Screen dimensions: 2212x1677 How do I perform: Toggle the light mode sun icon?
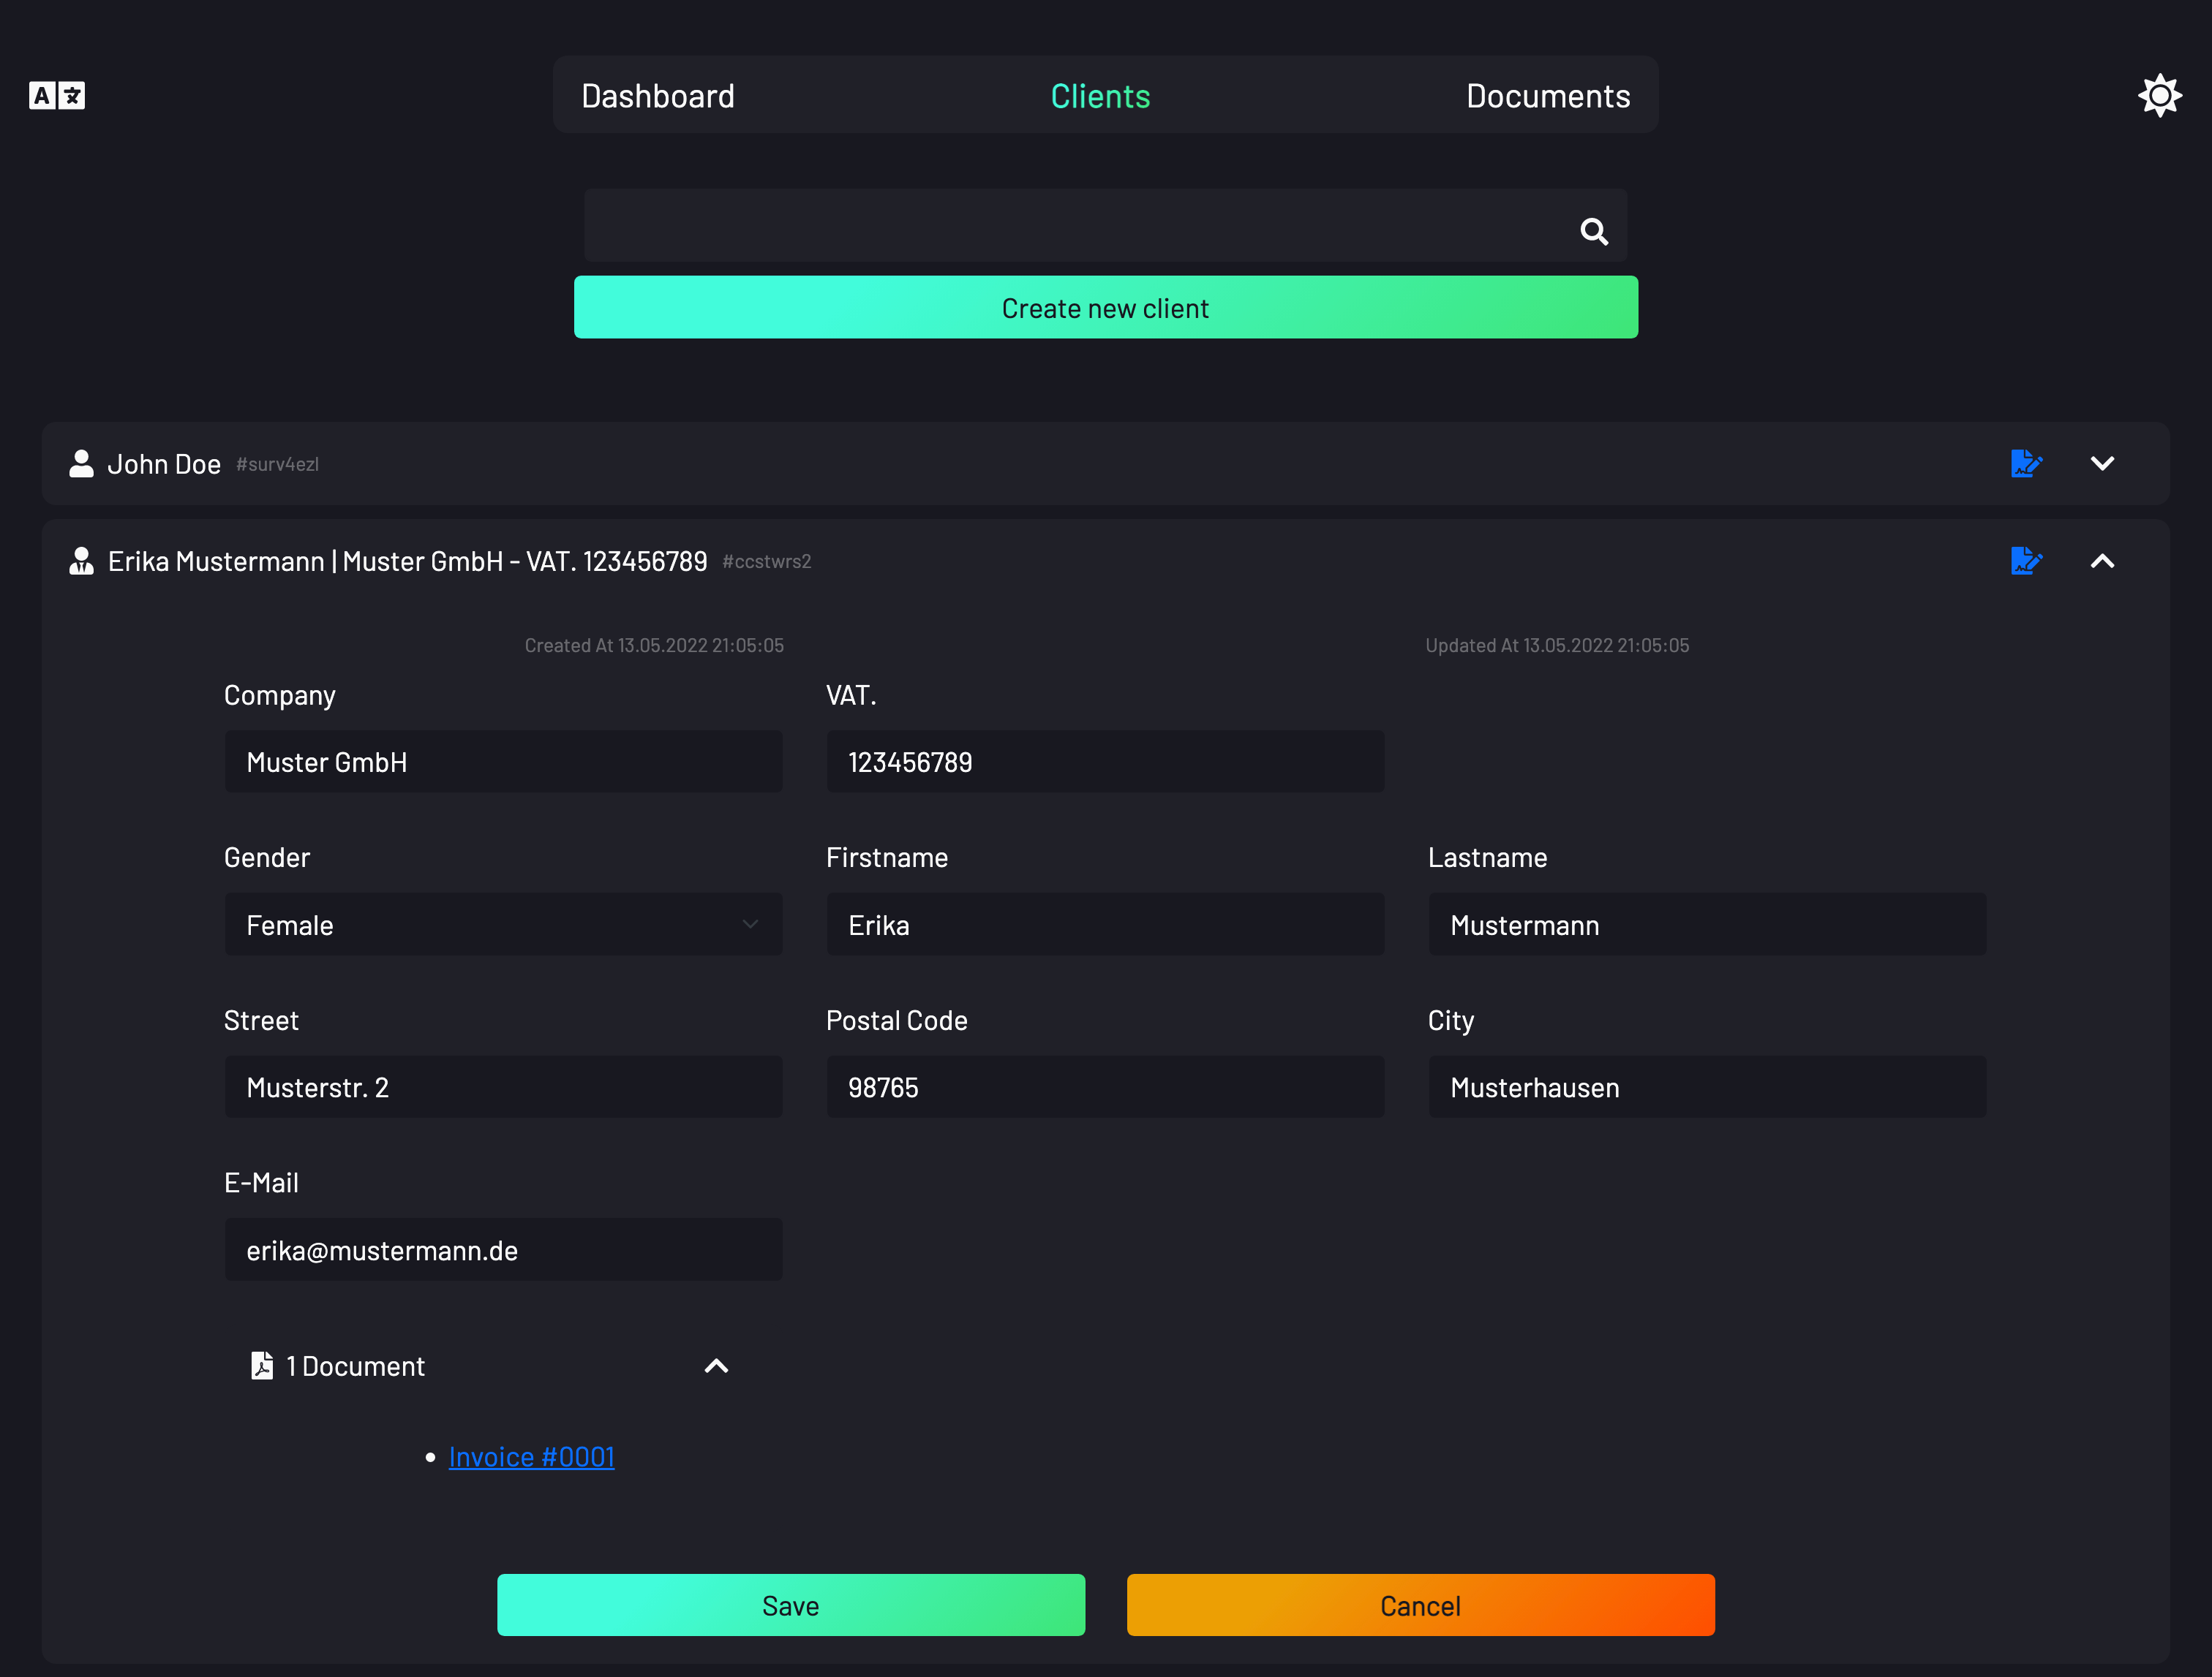pos(2159,96)
